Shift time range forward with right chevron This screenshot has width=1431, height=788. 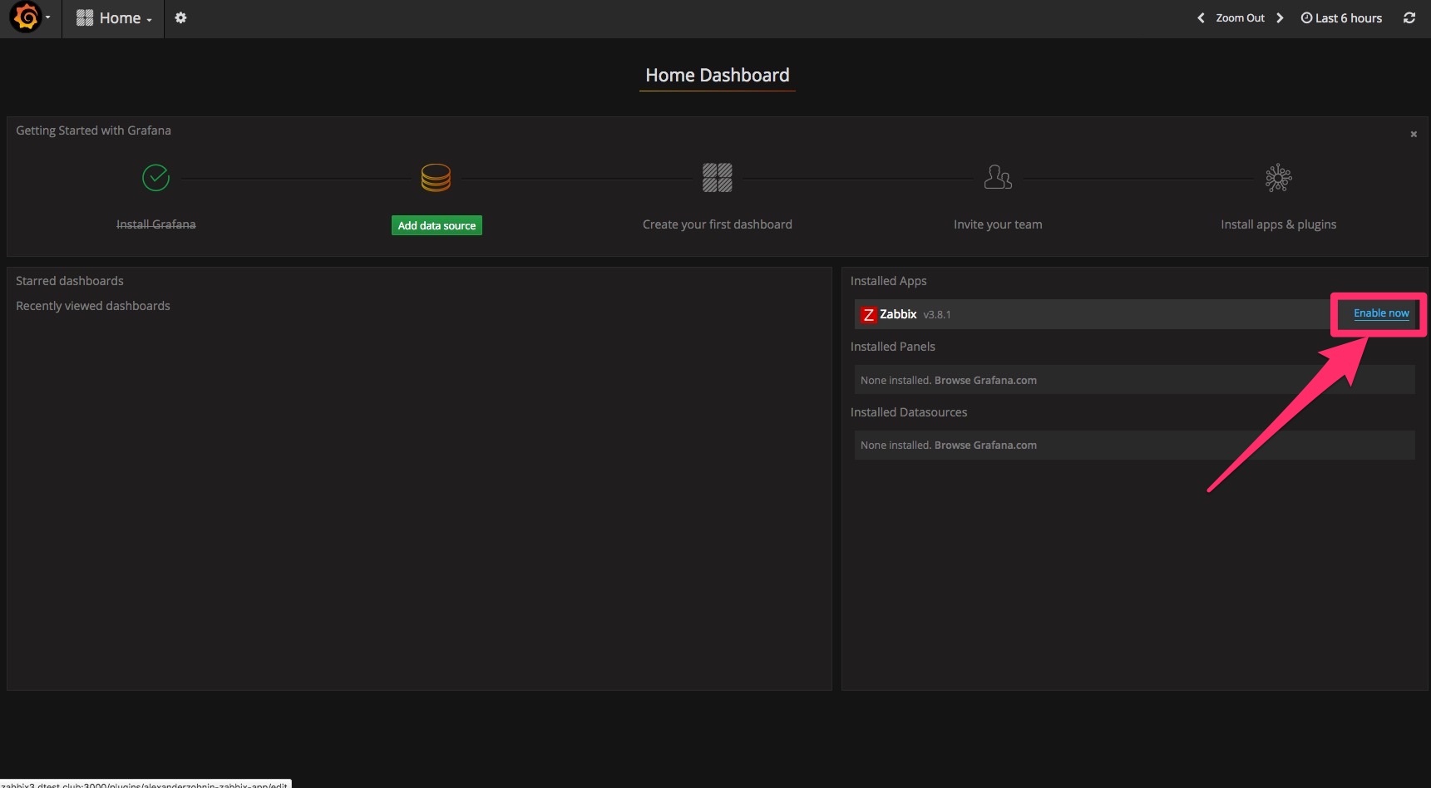(1280, 17)
